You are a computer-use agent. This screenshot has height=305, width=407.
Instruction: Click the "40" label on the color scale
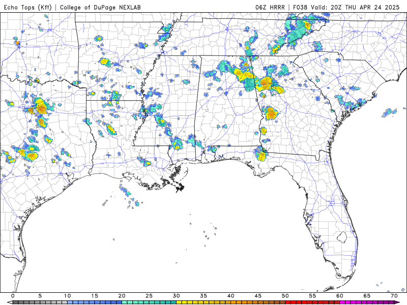pyautogui.click(x=231, y=296)
